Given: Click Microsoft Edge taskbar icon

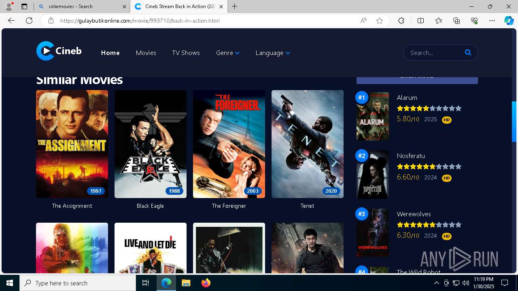Looking at the screenshot, I should coord(166,283).
